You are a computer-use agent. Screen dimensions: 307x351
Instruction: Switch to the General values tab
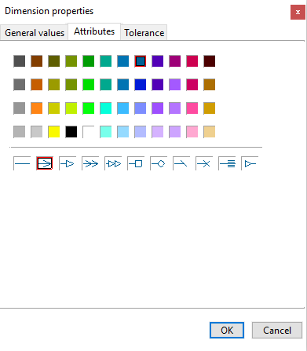tap(35, 33)
